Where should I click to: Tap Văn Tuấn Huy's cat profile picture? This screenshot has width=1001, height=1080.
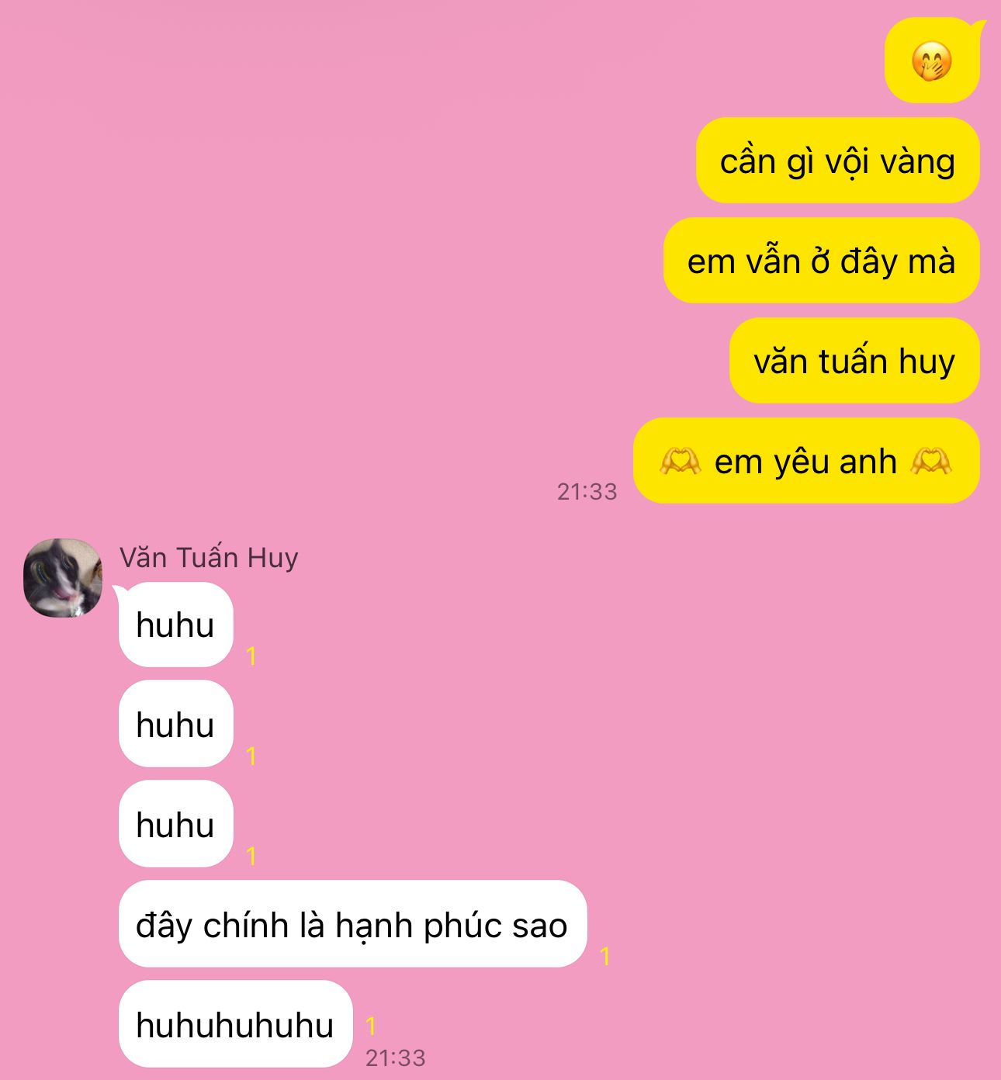[x=63, y=578]
